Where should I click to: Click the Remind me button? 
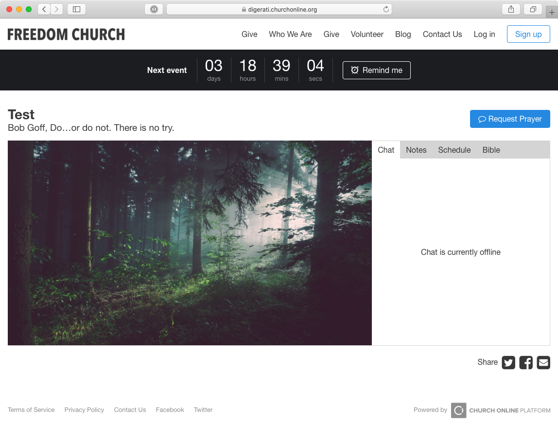point(377,70)
